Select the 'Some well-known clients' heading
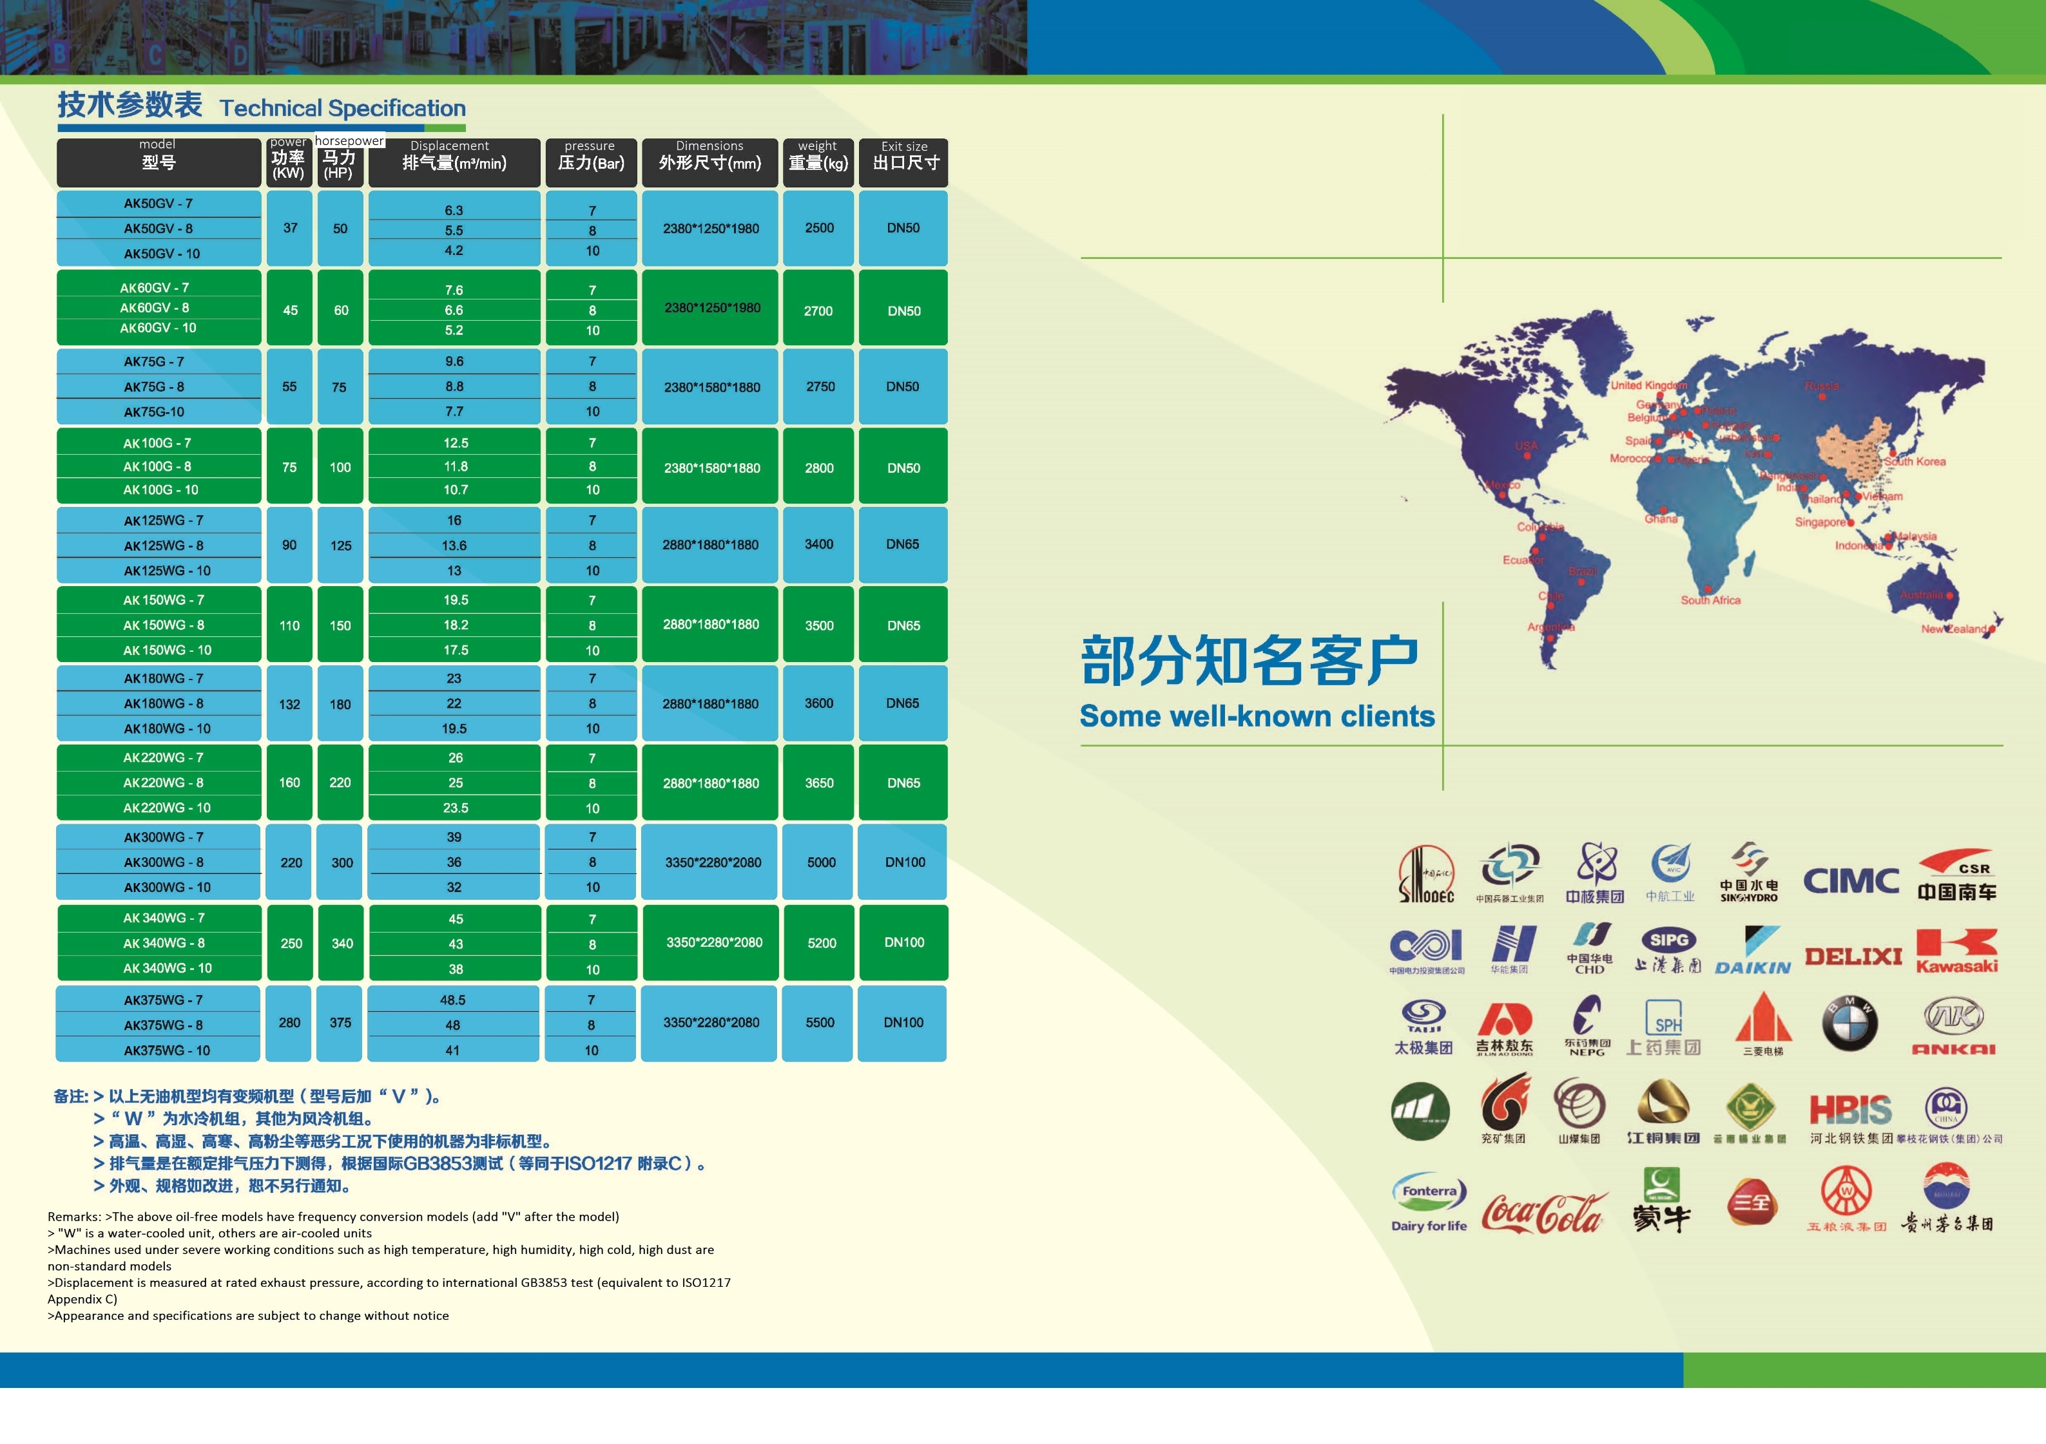 tap(1257, 716)
